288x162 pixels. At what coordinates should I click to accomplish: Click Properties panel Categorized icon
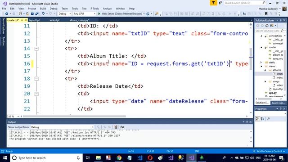[257, 119]
